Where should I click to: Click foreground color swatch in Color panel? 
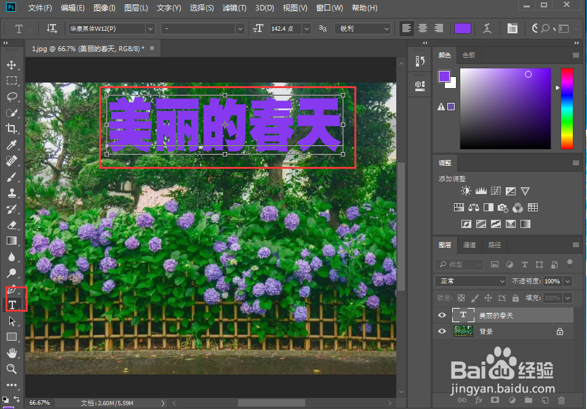tap(444, 76)
